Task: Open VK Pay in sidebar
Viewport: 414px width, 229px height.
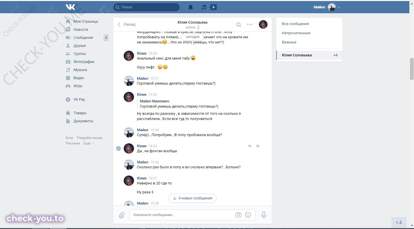Action: (x=79, y=100)
